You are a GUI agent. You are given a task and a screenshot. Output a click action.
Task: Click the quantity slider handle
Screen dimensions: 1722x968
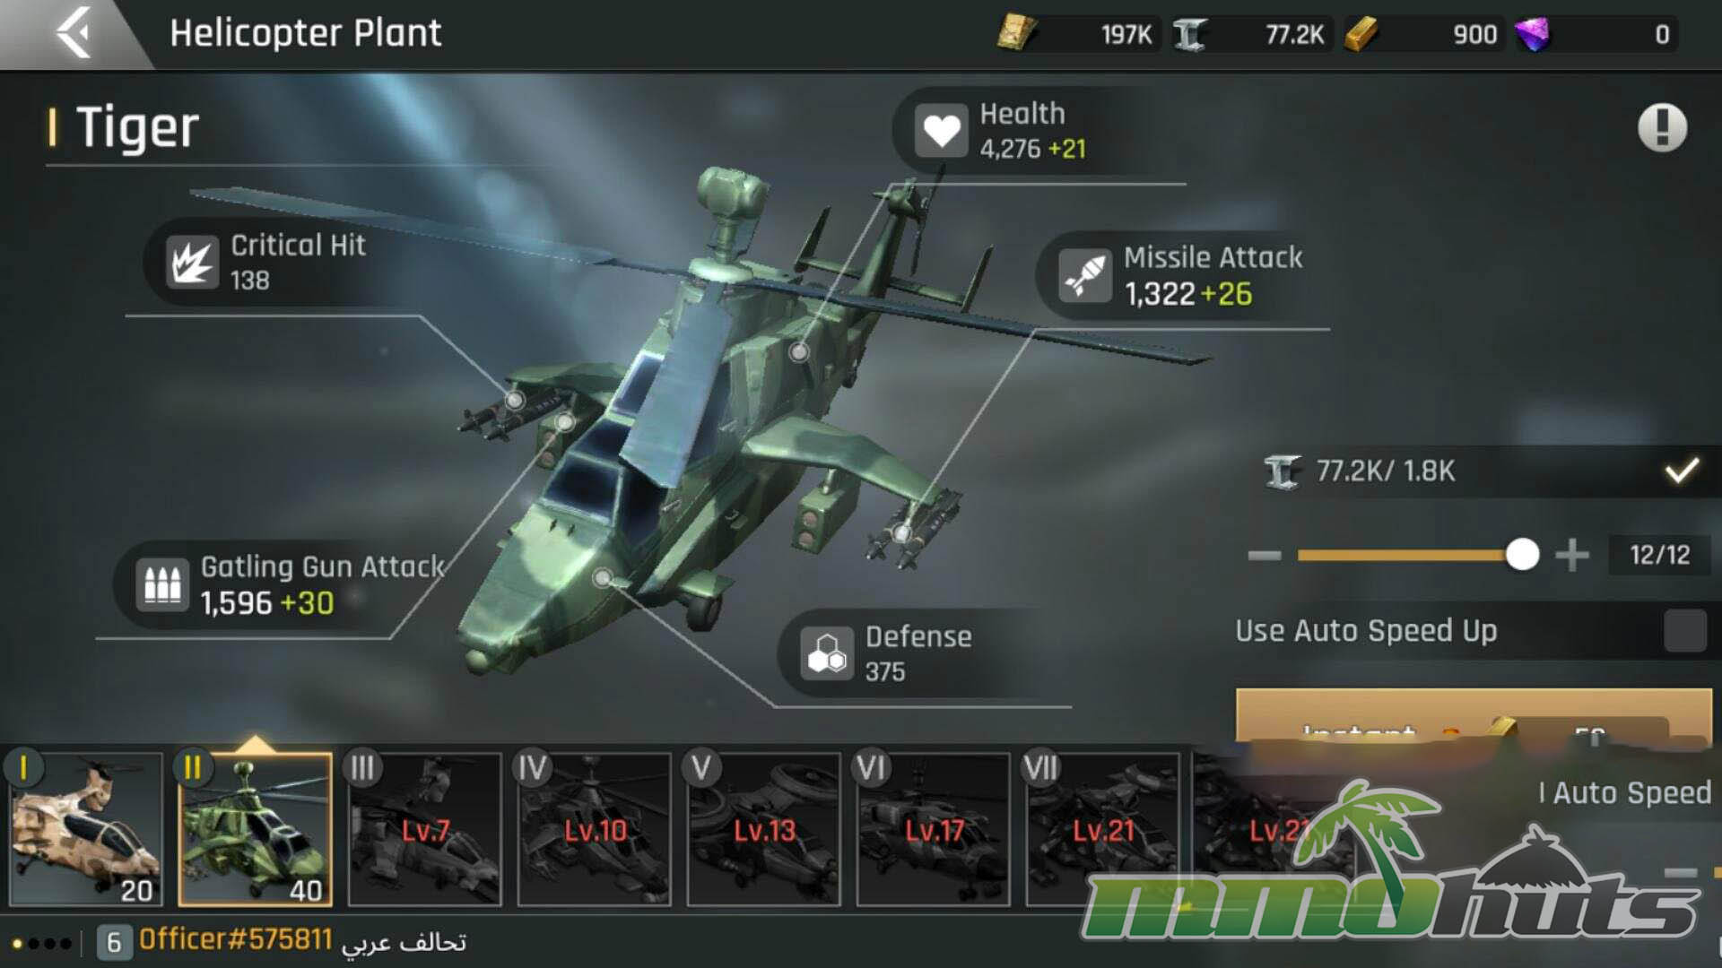pyautogui.click(x=1522, y=555)
